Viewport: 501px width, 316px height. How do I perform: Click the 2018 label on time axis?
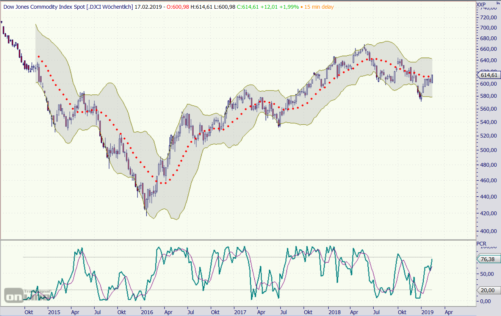[334, 312]
